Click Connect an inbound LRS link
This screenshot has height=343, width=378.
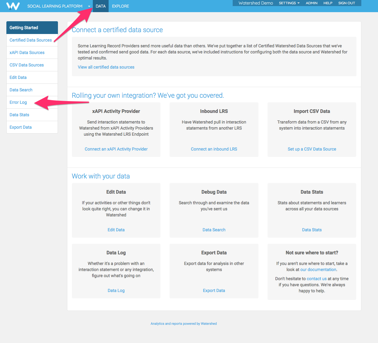tap(214, 149)
